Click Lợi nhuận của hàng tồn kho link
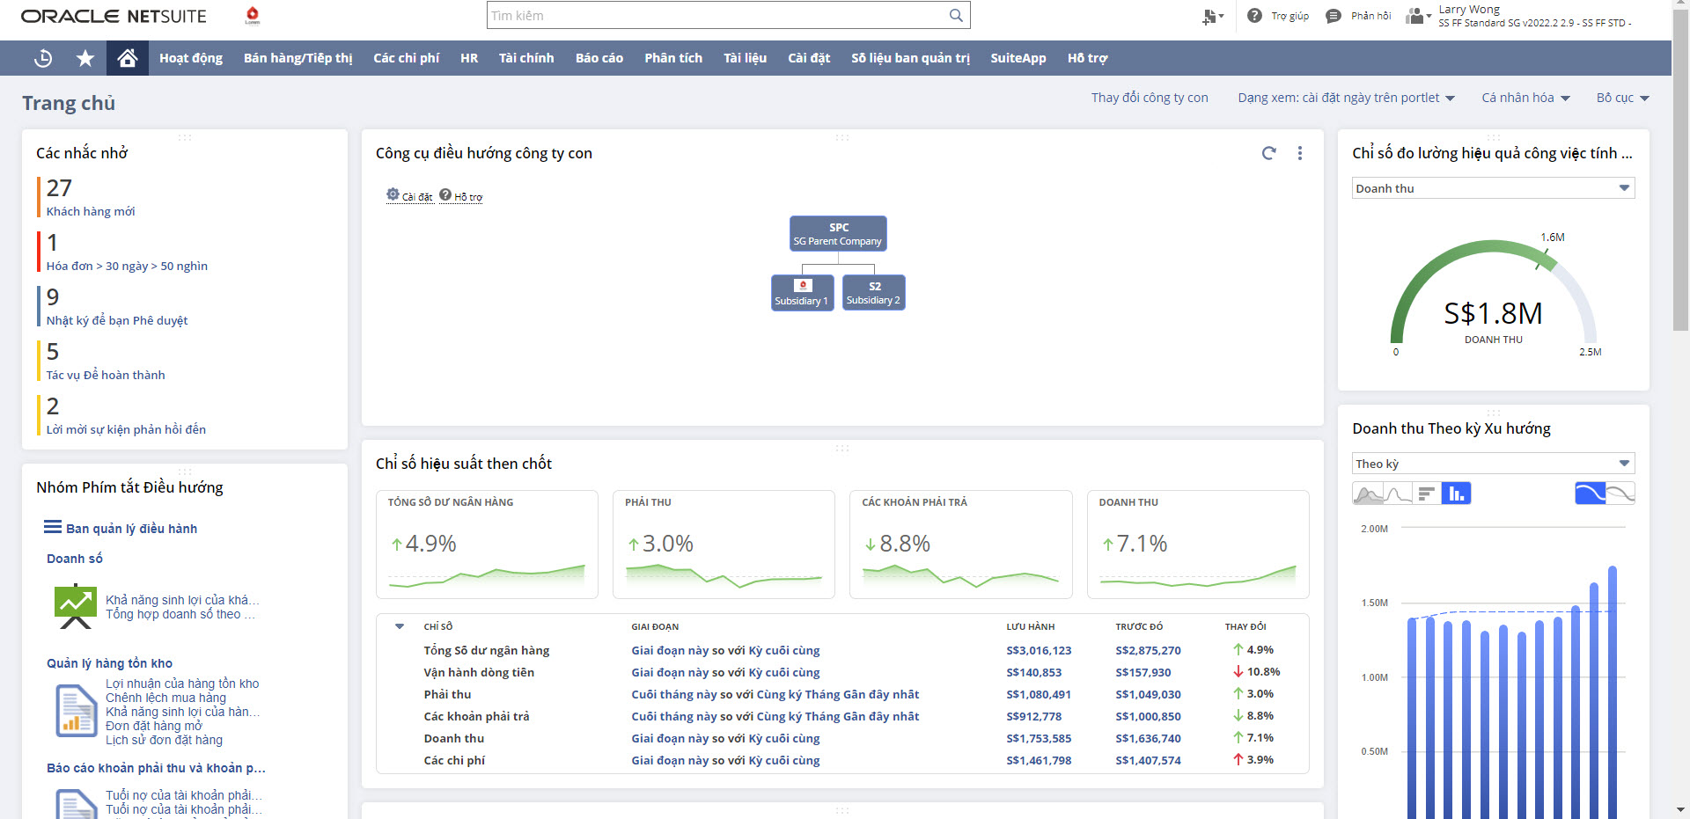This screenshot has height=819, width=1690. click(x=182, y=684)
